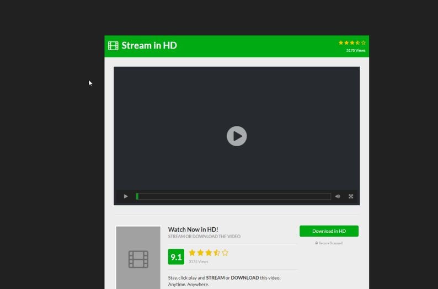The width and height of the screenshot is (438, 289).
Task: Click the Stream in HD header title
Action: click(149, 45)
